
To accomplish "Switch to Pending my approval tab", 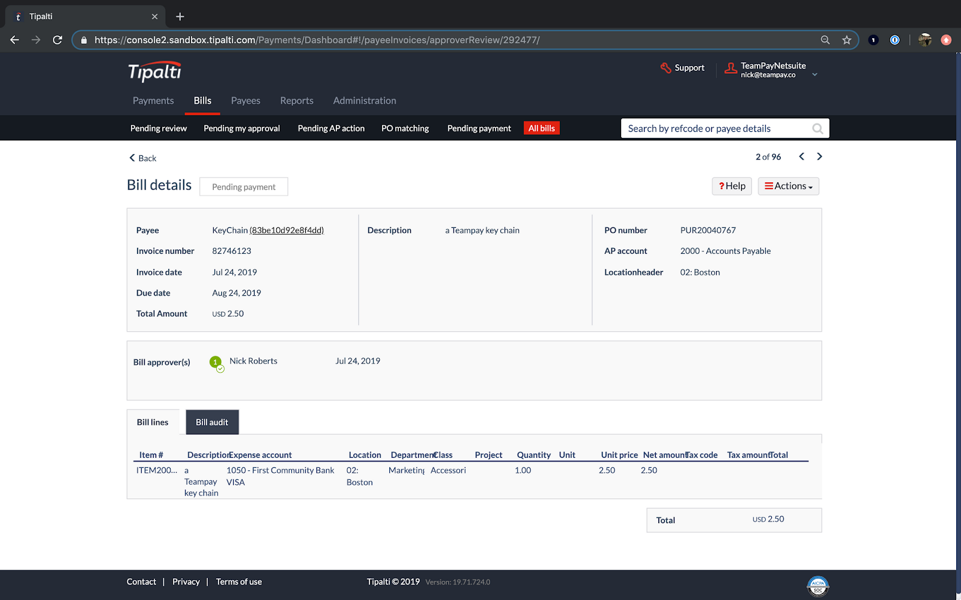I will 241,128.
